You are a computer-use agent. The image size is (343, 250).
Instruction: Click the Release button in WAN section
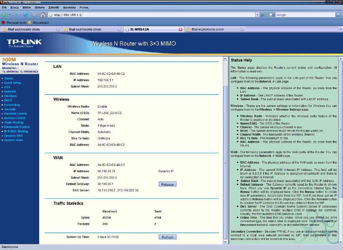tap(167, 184)
